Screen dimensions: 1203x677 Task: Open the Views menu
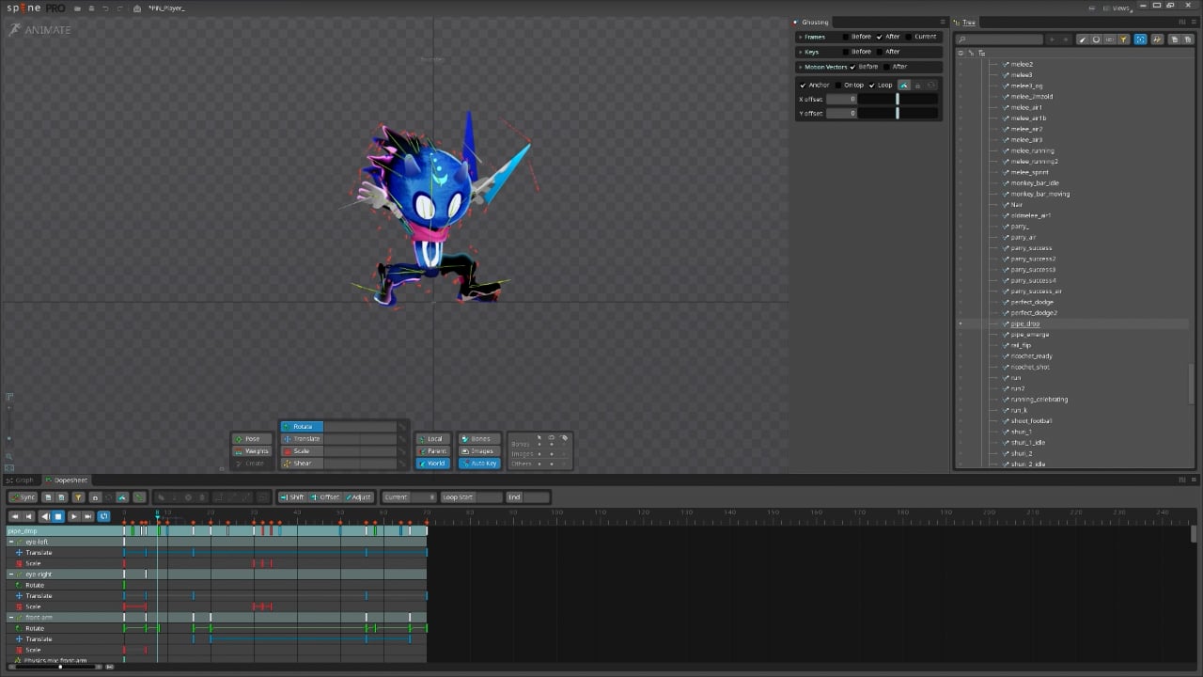[x=1118, y=8]
